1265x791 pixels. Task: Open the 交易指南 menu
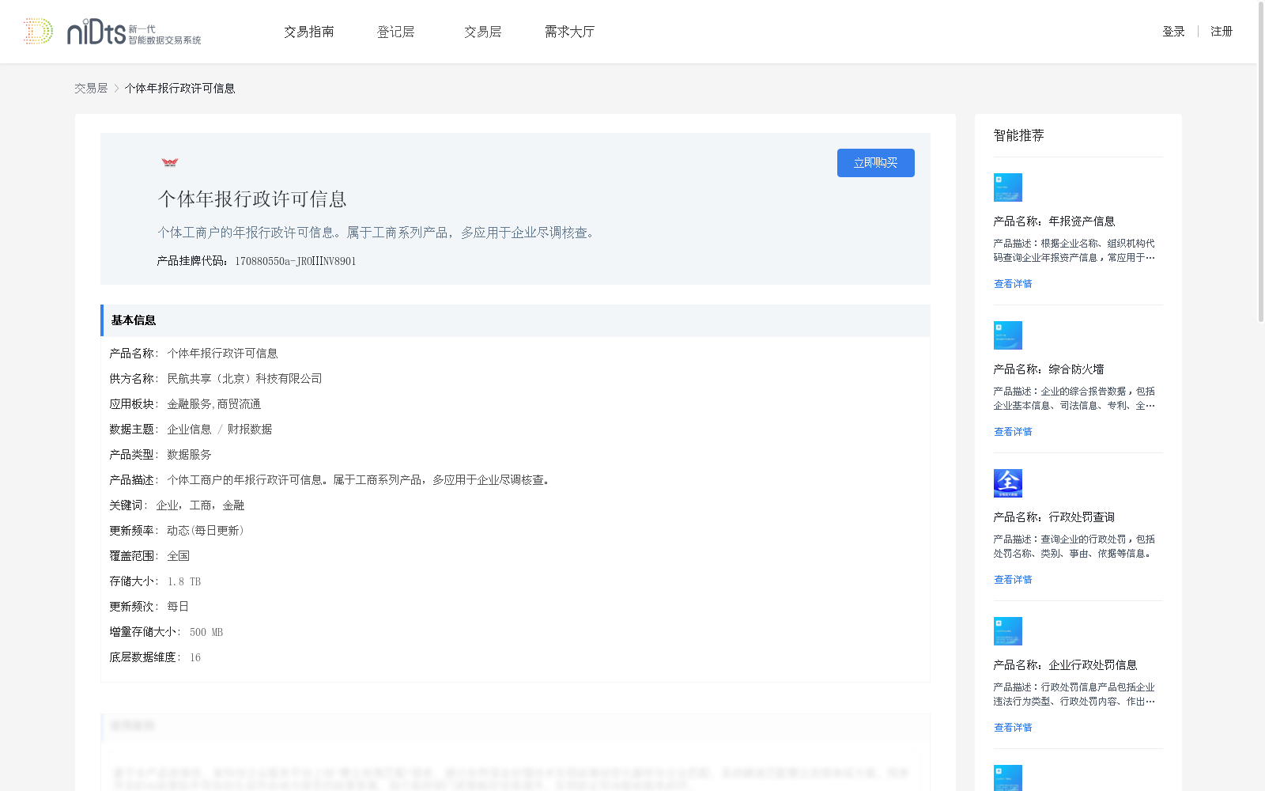click(x=309, y=32)
